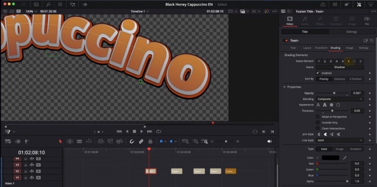This screenshot has height=187, width=377.
Task: Click the Overwrite Clip icon
Action: (110, 142)
